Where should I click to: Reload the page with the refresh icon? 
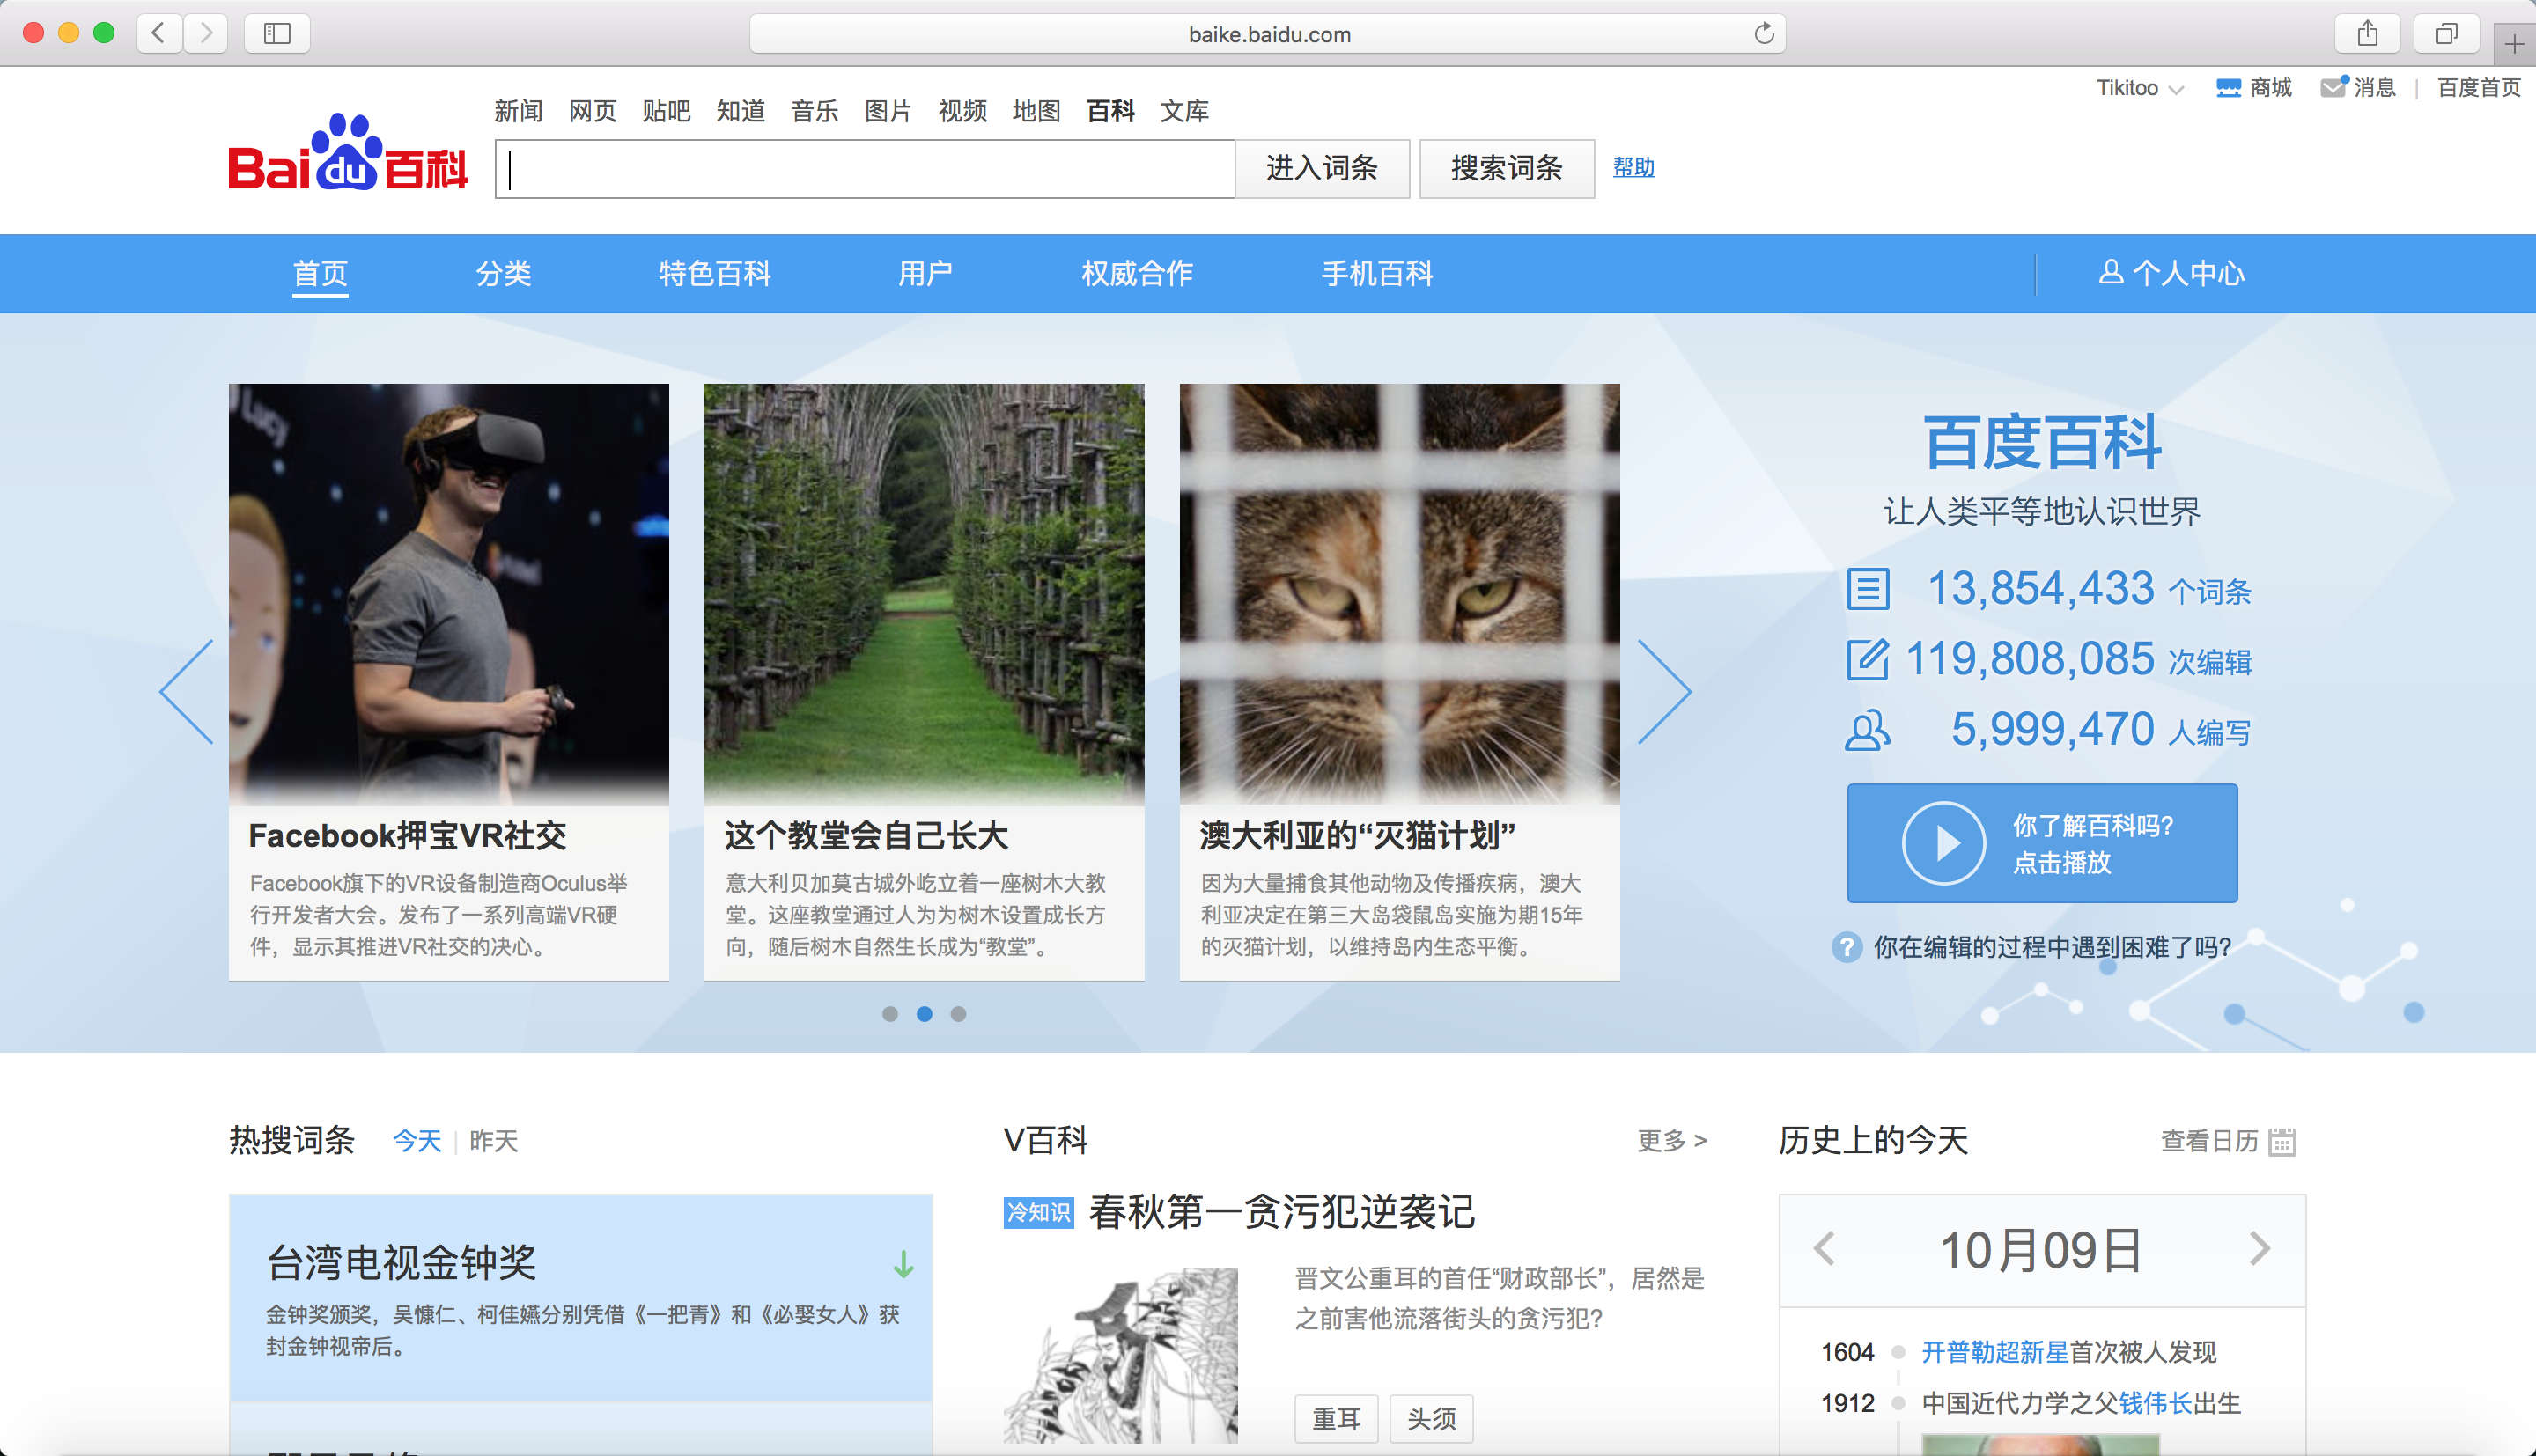point(1764,33)
